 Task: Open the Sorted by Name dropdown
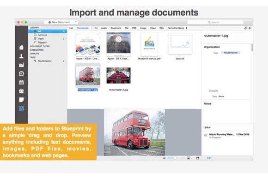[177, 28]
